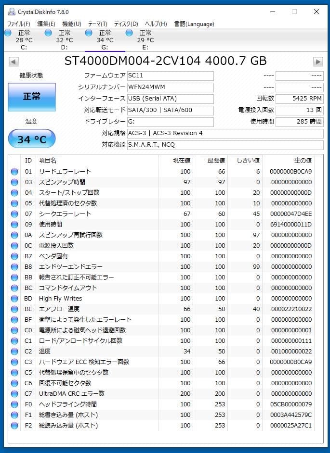Viewport: 330px width, 453px height.
Task: Click the serial number field WFN24MWM
Action: 171,87
